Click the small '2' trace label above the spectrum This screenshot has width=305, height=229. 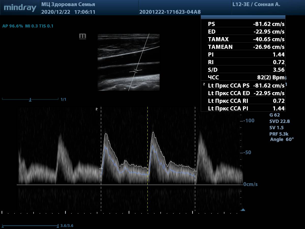tap(96, 109)
